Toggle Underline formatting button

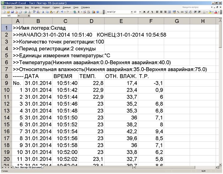coord(152,12)
